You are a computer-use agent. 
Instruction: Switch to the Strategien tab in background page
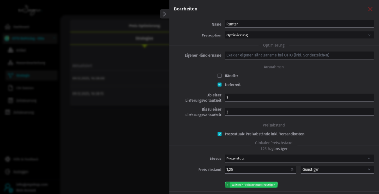click(144, 38)
